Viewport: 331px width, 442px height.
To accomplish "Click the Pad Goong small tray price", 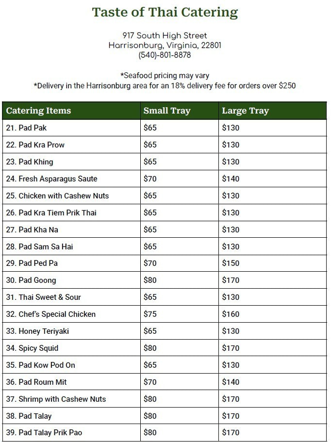I will (150, 280).
